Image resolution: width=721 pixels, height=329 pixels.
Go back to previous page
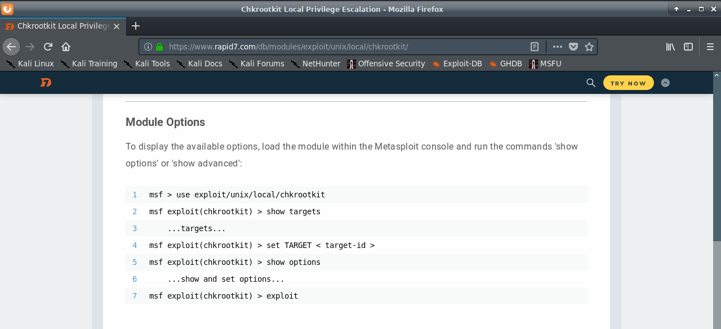[11, 47]
